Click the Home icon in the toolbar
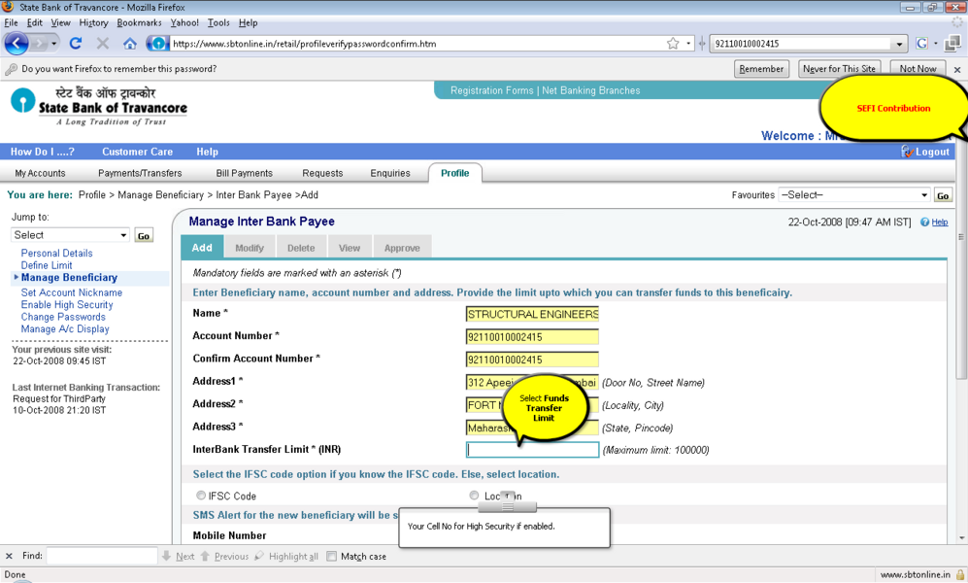The width and height of the screenshot is (968, 583). 130,44
